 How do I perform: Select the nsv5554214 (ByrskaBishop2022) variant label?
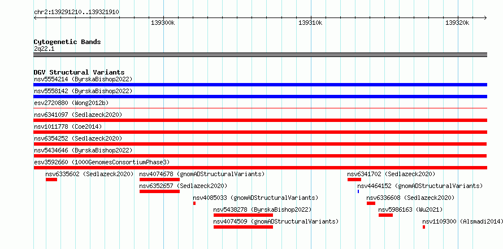83,79
